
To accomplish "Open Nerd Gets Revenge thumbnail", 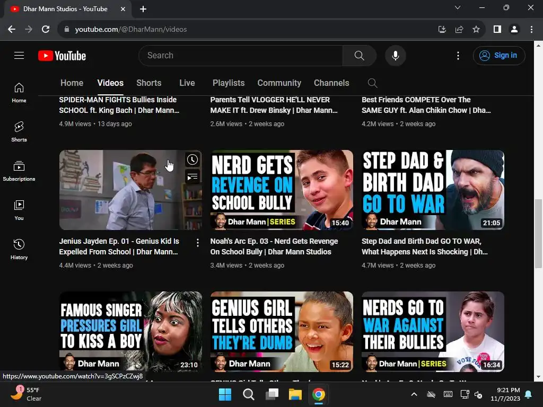I will (282, 190).
